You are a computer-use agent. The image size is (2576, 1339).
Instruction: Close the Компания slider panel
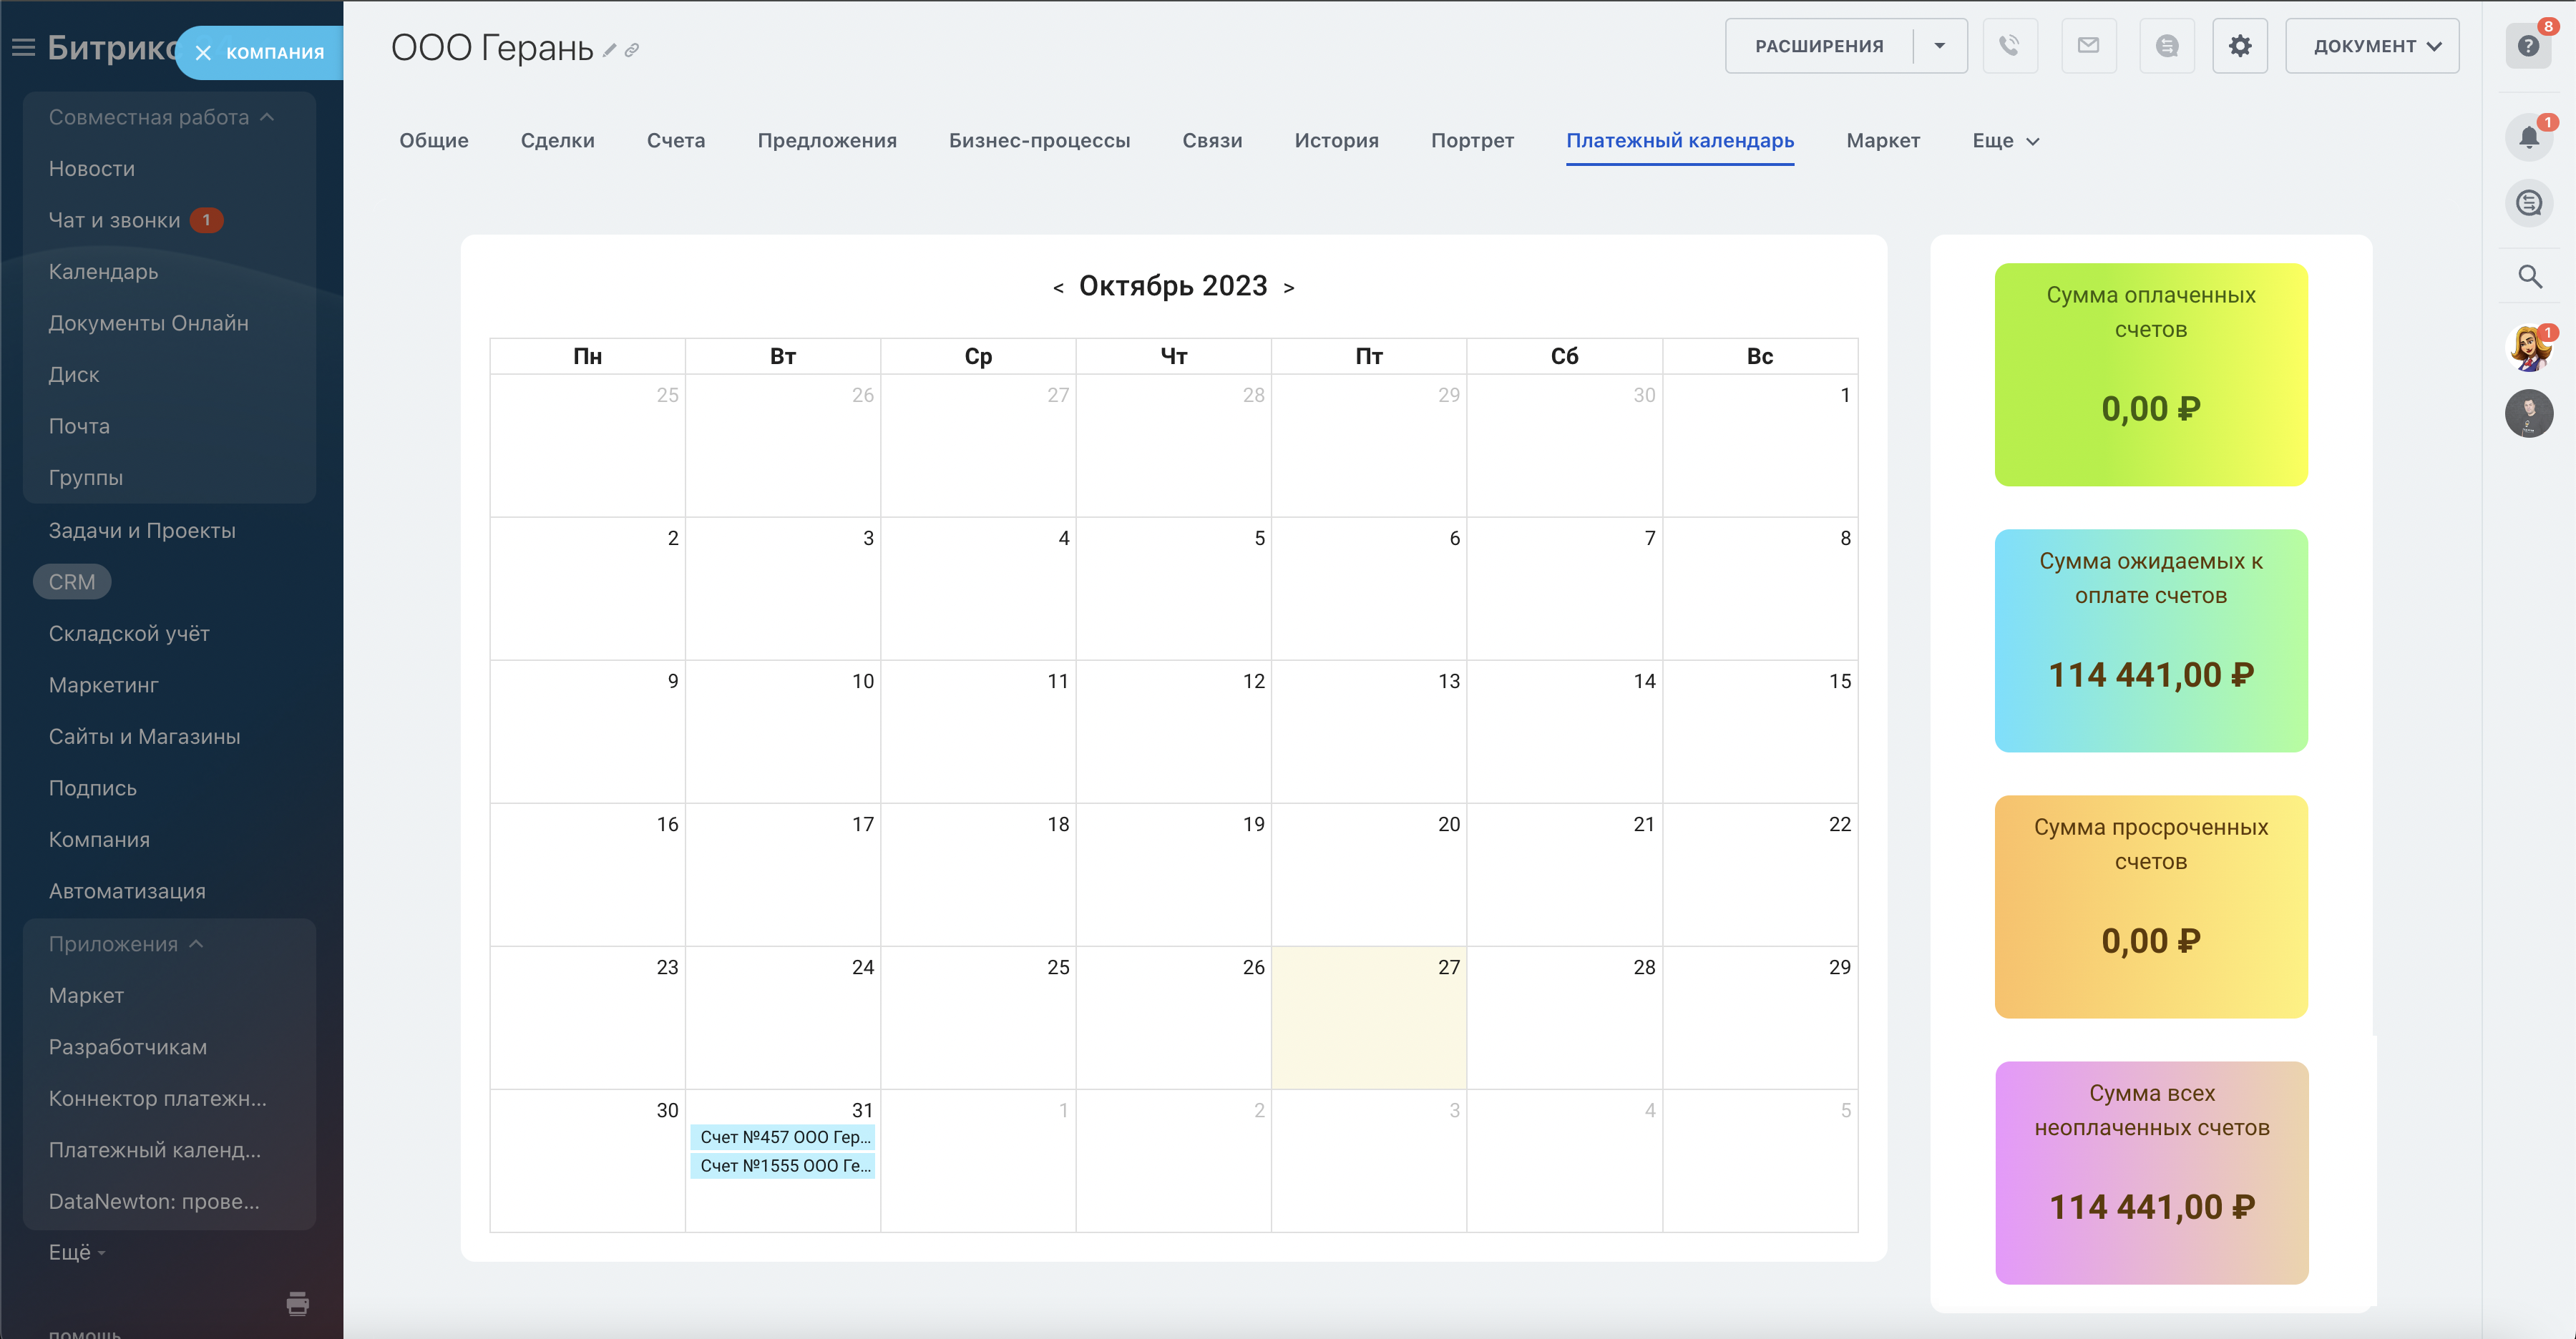click(203, 53)
